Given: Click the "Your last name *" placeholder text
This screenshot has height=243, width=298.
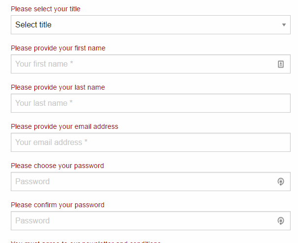Looking at the screenshot, I should click(x=44, y=103).
